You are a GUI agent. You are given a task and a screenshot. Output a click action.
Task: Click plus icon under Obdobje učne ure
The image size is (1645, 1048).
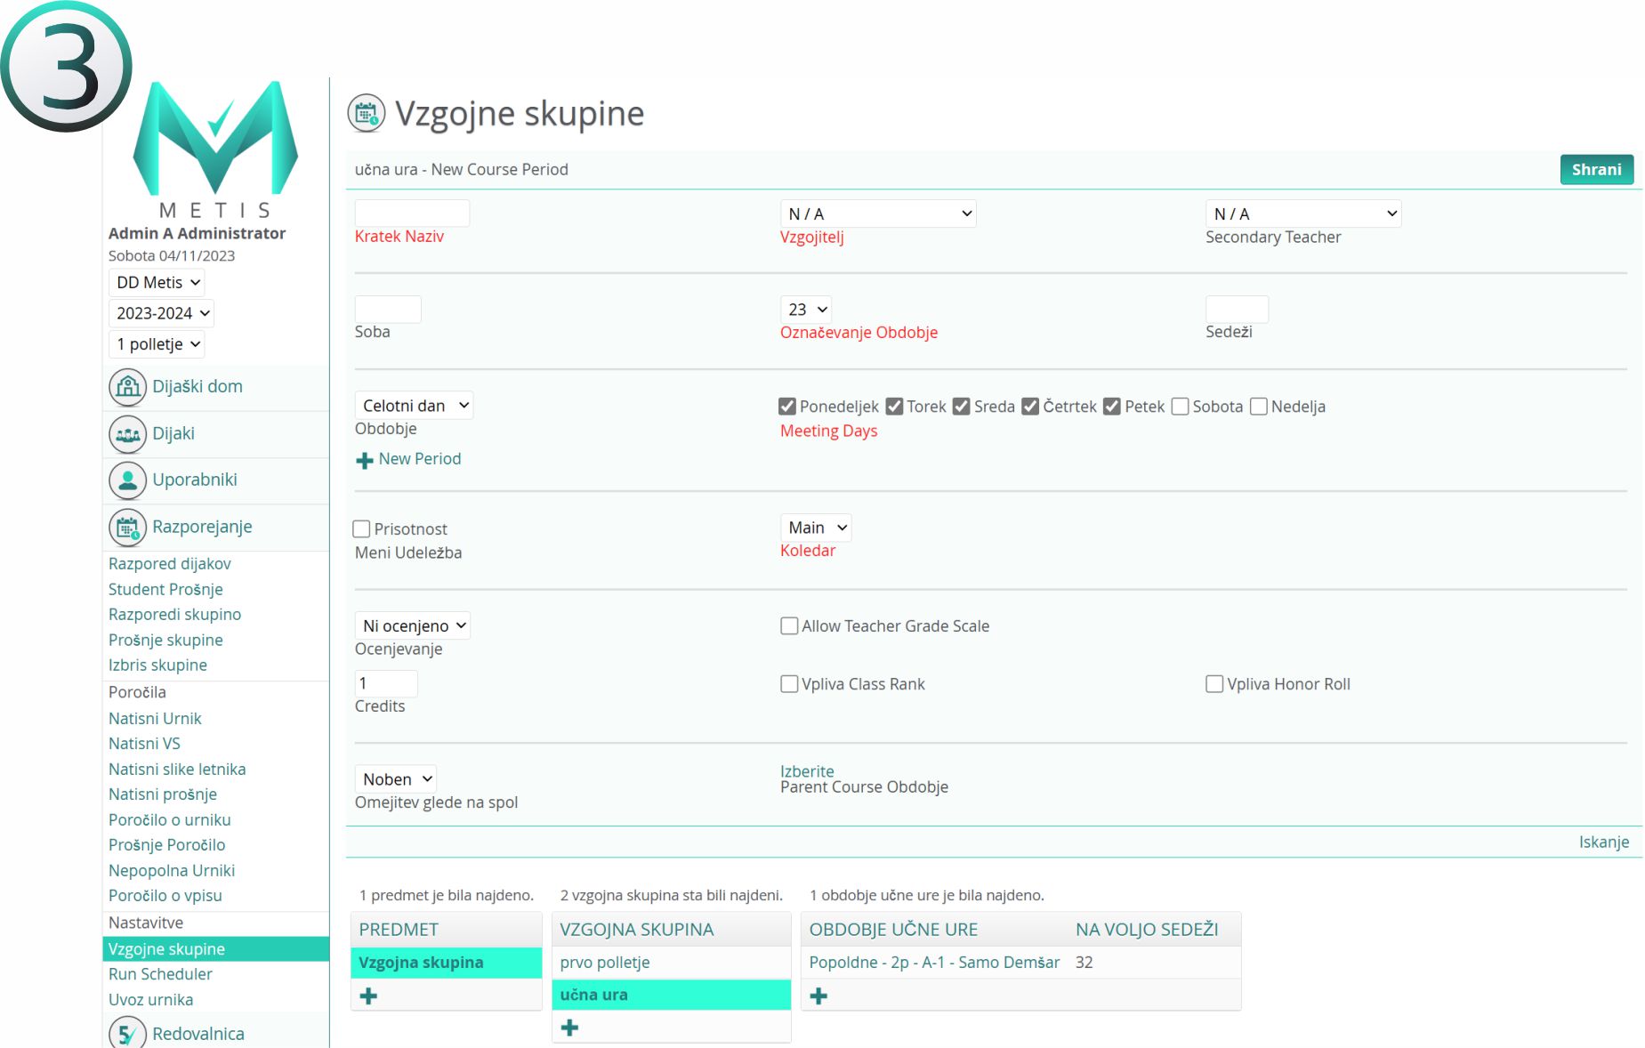(818, 996)
